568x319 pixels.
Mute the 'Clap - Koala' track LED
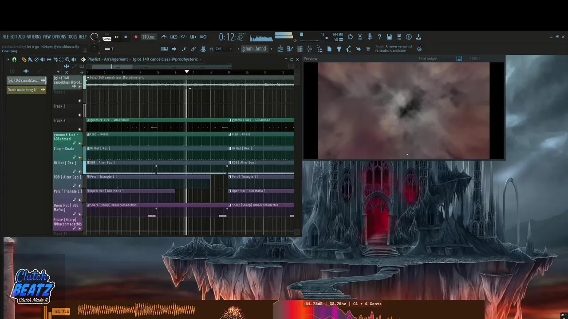80,157
